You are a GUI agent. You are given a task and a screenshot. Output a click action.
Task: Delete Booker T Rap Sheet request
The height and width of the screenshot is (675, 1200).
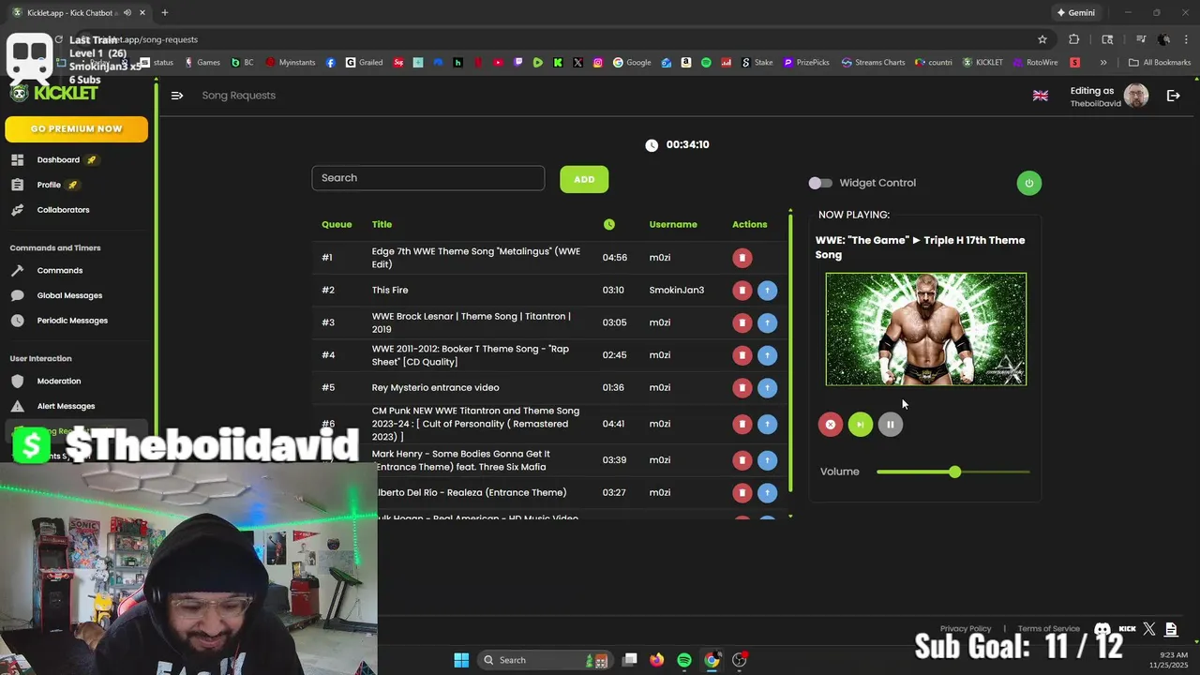point(742,355)
